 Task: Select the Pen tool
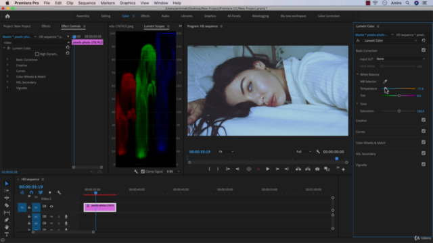(x=7, y=220)
